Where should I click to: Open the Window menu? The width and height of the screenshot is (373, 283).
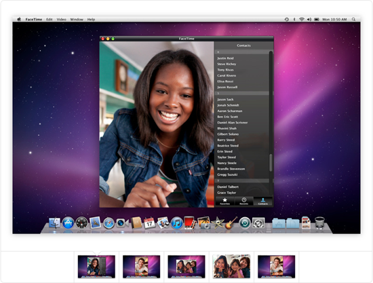coord(77,20)
